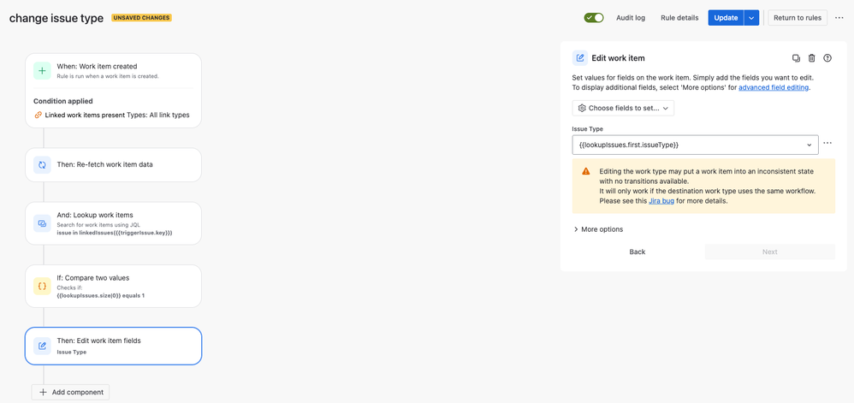This screenshot has width=854, height=403.
Task: Click the delete component trash icon
Action: point(812,58)
